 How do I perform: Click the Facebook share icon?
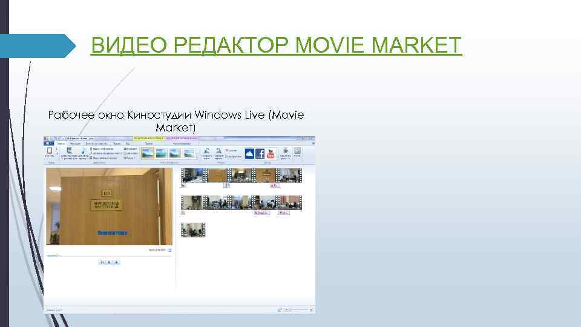click(x=260, y=153)
